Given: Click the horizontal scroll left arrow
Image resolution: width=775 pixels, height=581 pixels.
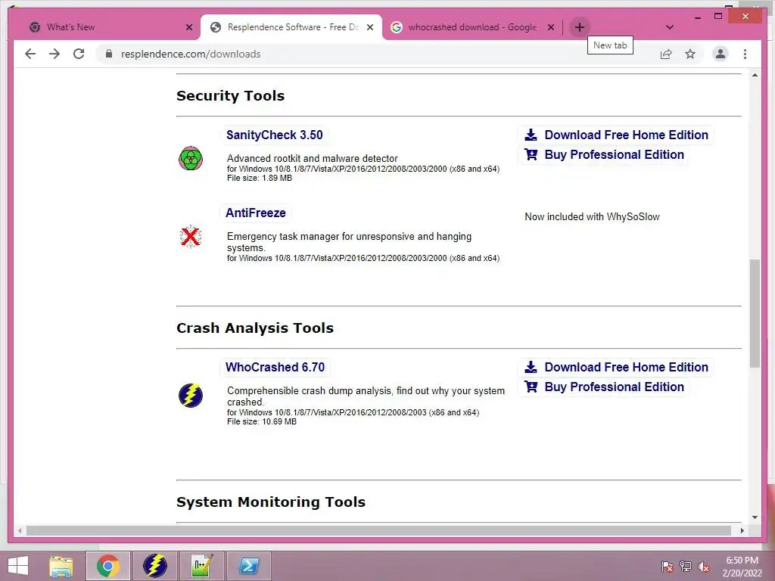Looking at the screenshot, I should [x=20, y=530].
